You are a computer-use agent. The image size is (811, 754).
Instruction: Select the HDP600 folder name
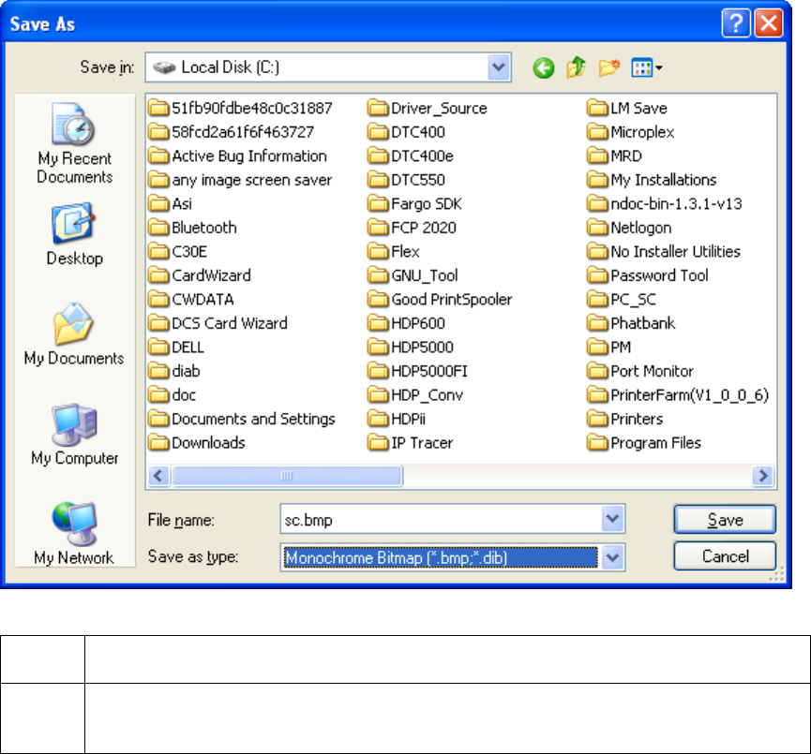click(x=418, y=323)
